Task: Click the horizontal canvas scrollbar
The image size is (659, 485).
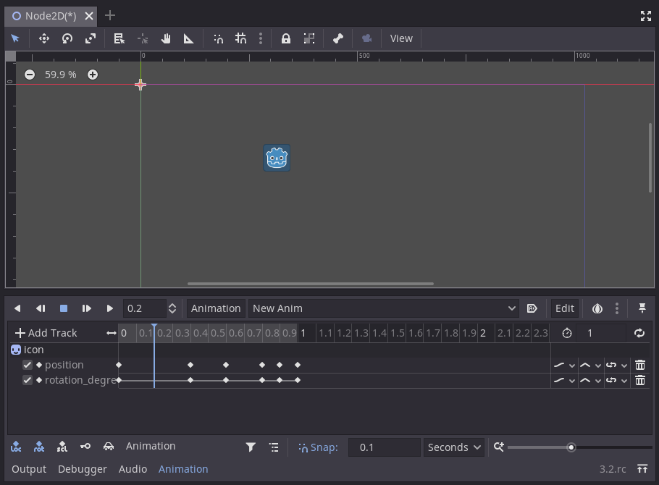Action: (x=310, y=284)
